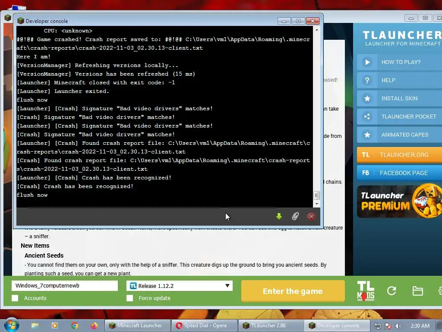Screen dimensions: 442x332
Task: Close the Developer console window
Action: (313, 21)
